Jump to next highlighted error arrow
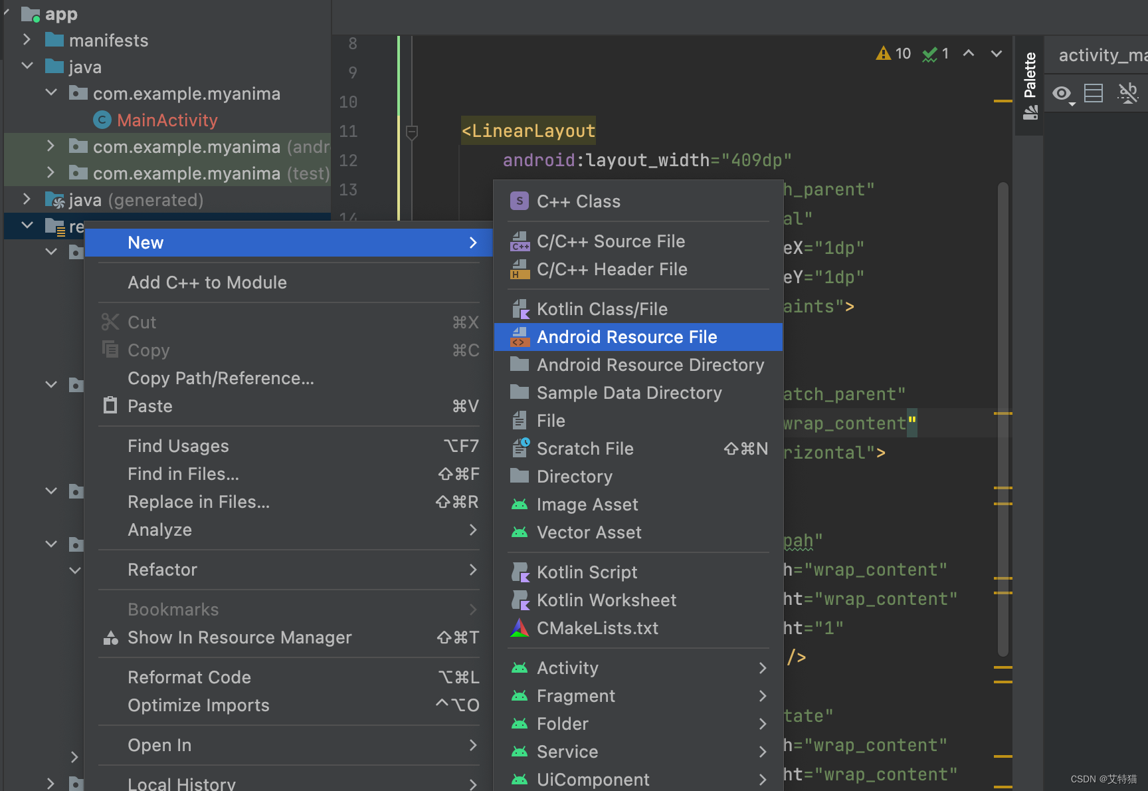 click(997, 54)
